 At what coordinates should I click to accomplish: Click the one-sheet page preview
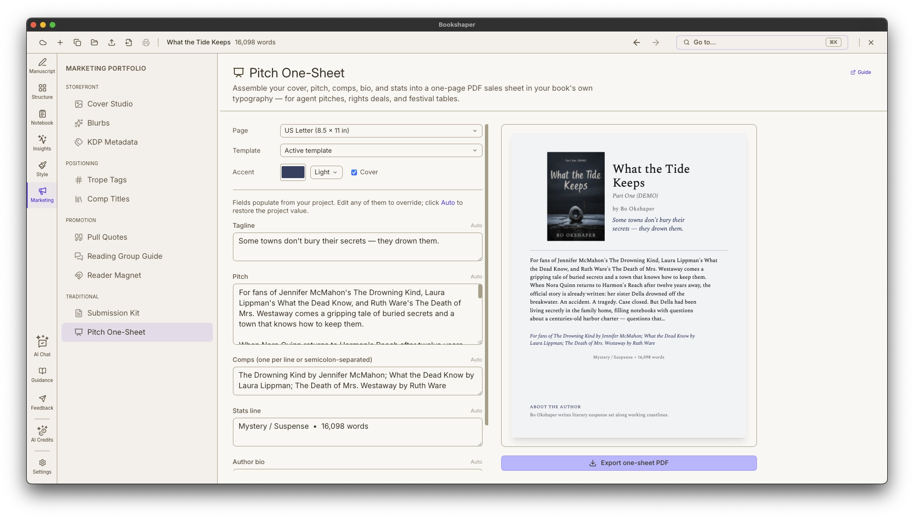tap(629, 286)
